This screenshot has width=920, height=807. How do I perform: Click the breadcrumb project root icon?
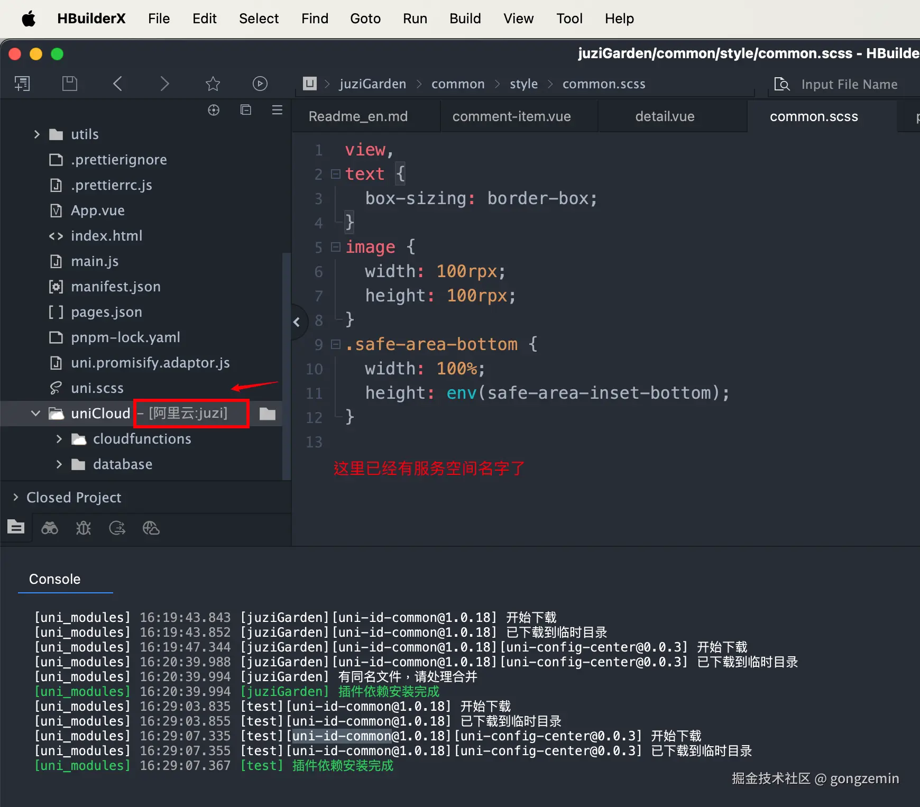click(x=310, y=84)
